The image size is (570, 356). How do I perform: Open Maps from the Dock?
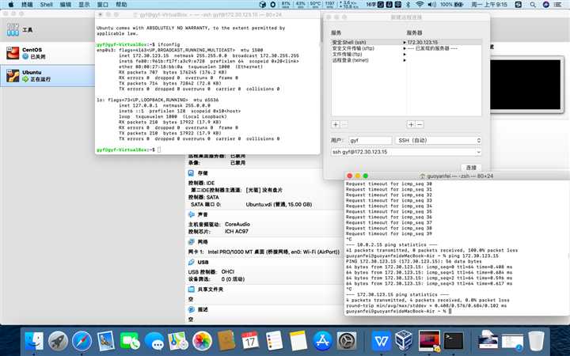coord(178,342)
